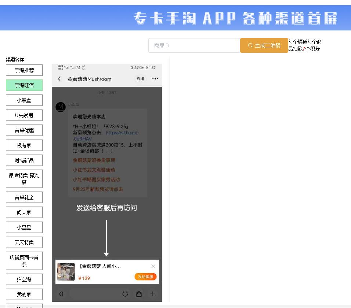
Task: Tap the back arrow in the chat header
Action: coord(59,79)
